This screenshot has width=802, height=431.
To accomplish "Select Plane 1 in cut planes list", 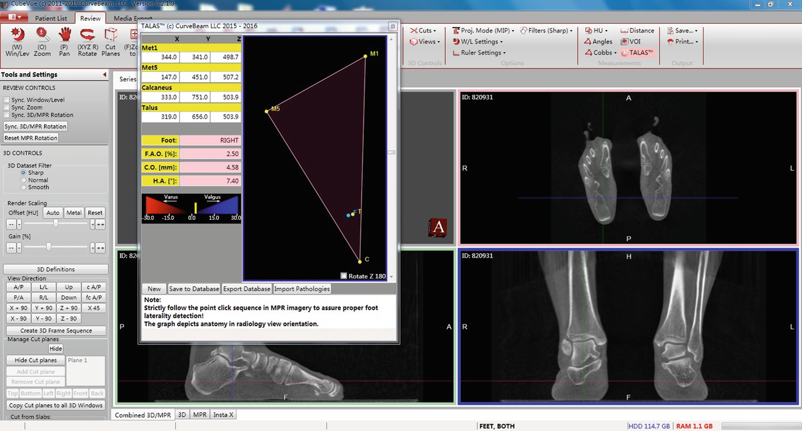I will pyautogui.click(x=77, y=360).
